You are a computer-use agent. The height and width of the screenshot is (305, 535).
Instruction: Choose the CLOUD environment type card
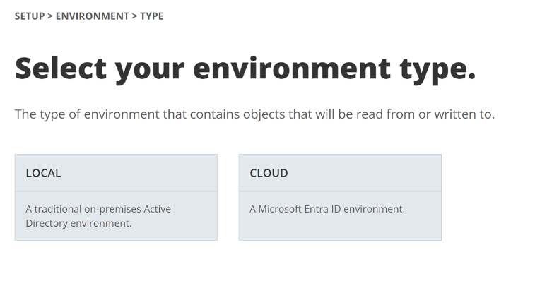tap(340, 197)
